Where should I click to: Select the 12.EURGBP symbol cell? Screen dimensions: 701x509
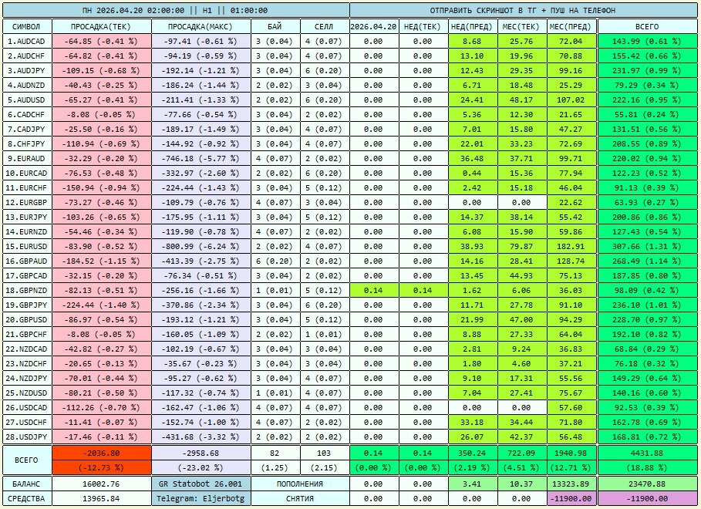(27, 202)
